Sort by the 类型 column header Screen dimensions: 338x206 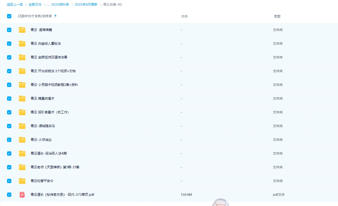pos(277,16)
